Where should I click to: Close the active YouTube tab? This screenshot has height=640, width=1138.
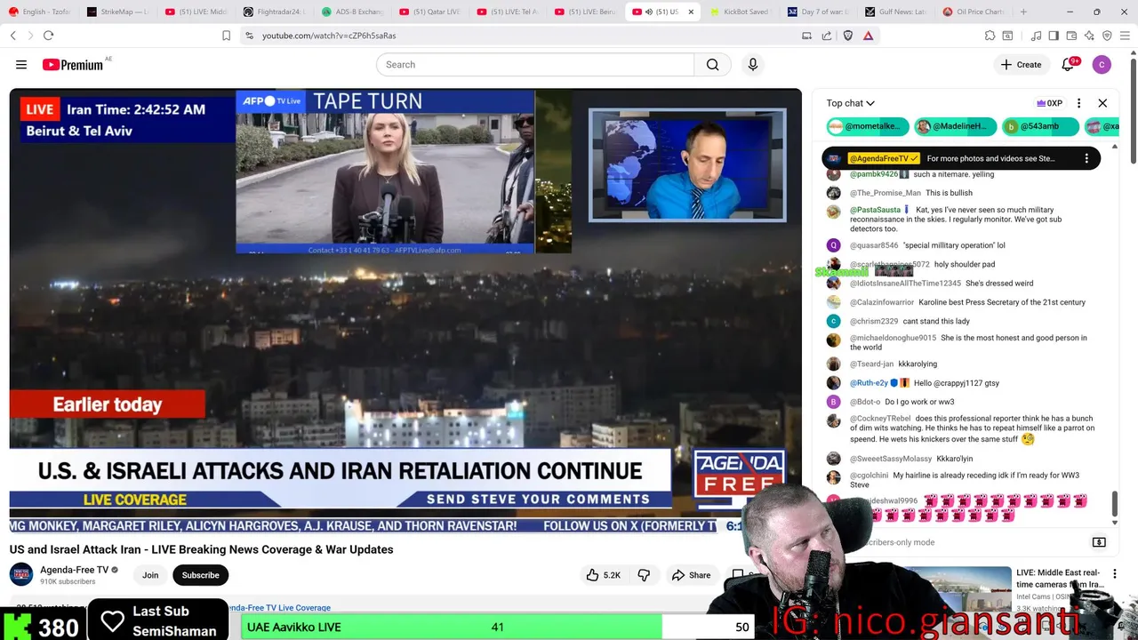coord(691,12)
